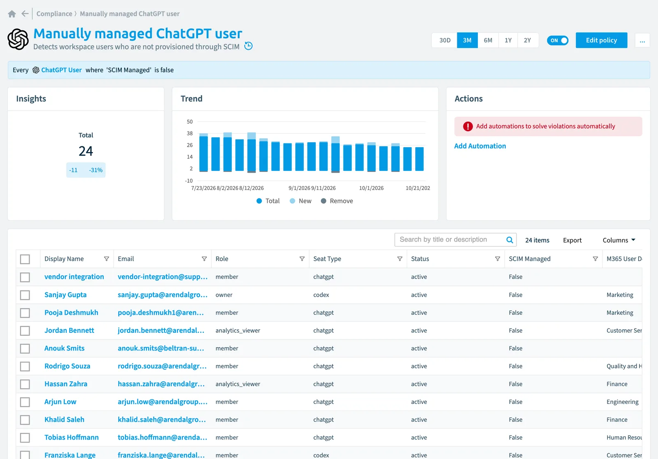Viewport: 658px width, 459px height.
Task: Click the Edit policy button
Action: (x=601, y=40)
